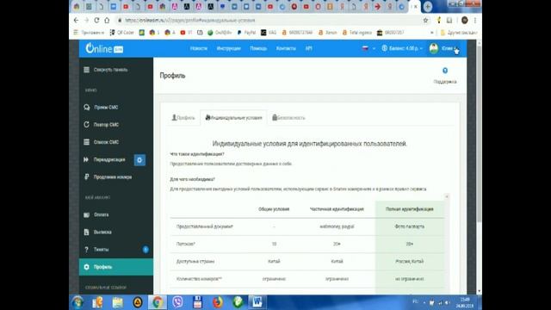Open Xenon bookmark
This screenshot has width=551, height=310.
327,33
